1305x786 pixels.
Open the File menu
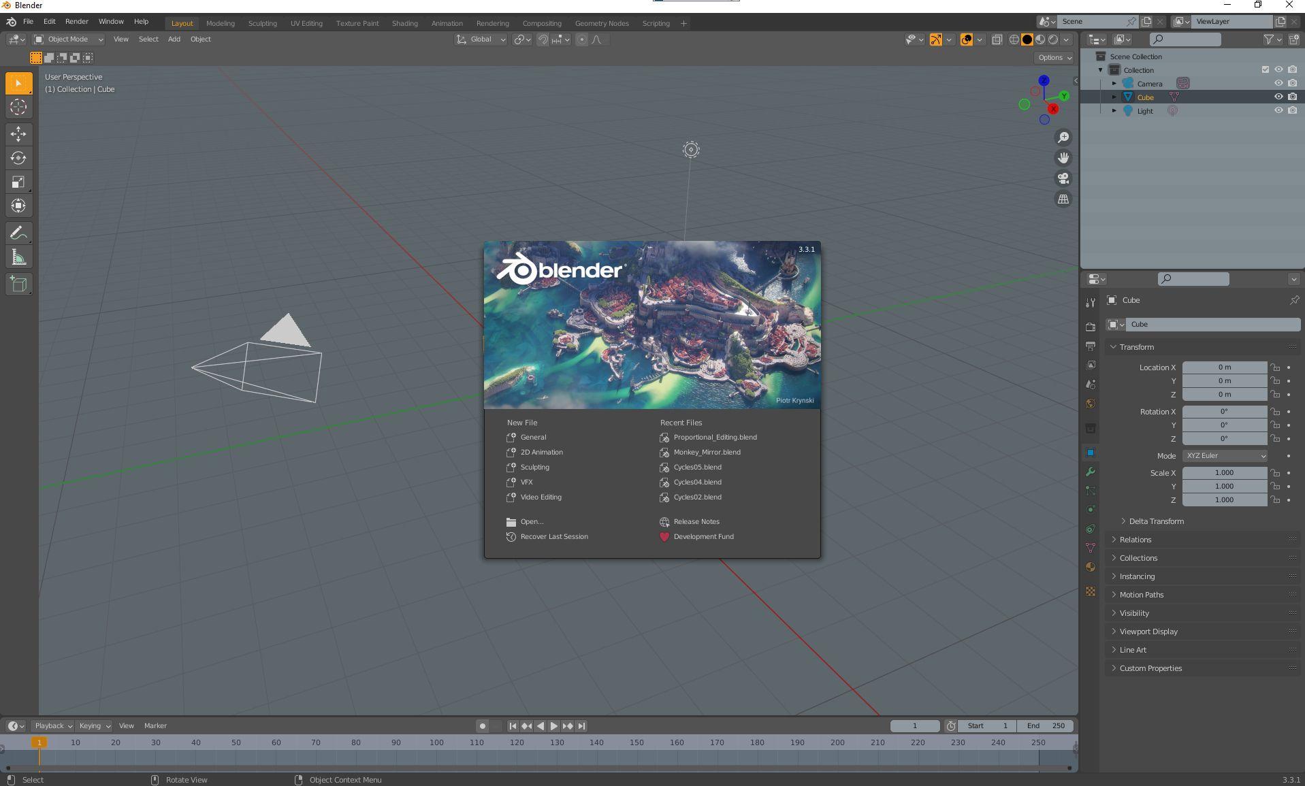pos(28,22)
